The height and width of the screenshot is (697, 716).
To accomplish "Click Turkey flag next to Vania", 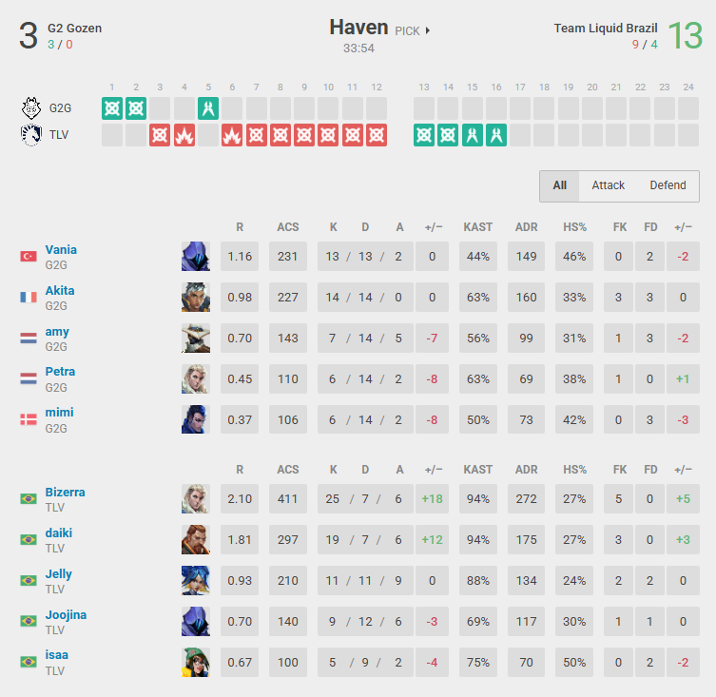I will click(x=29, y=257).
